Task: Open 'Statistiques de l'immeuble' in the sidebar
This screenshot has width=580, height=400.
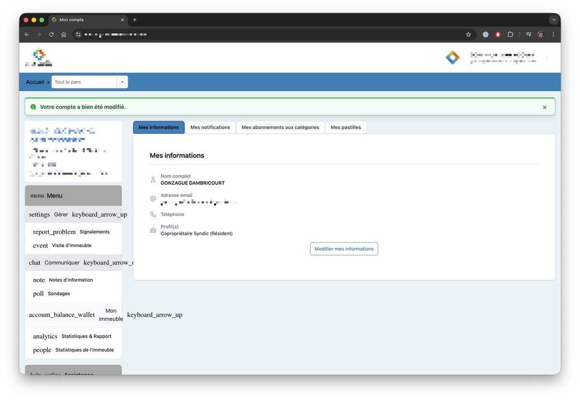Action: [85, 350]
